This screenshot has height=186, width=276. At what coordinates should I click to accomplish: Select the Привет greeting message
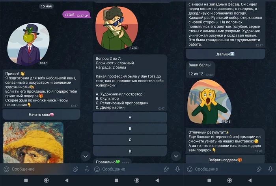(x=41, y=89)
